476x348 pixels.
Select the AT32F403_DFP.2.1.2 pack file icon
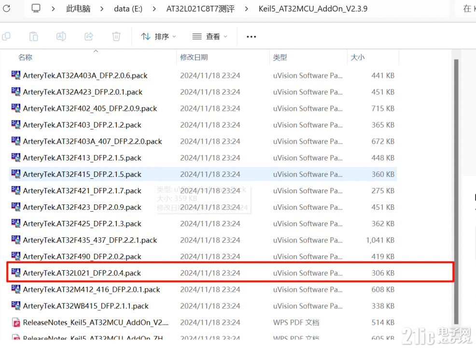pyautogui.click(x=16, y=124)
